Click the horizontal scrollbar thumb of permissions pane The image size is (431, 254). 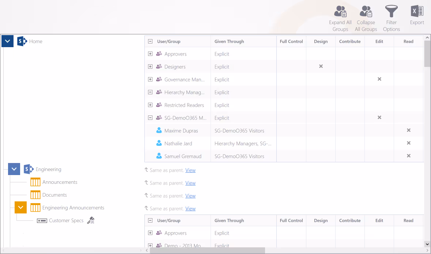[207, 250]
